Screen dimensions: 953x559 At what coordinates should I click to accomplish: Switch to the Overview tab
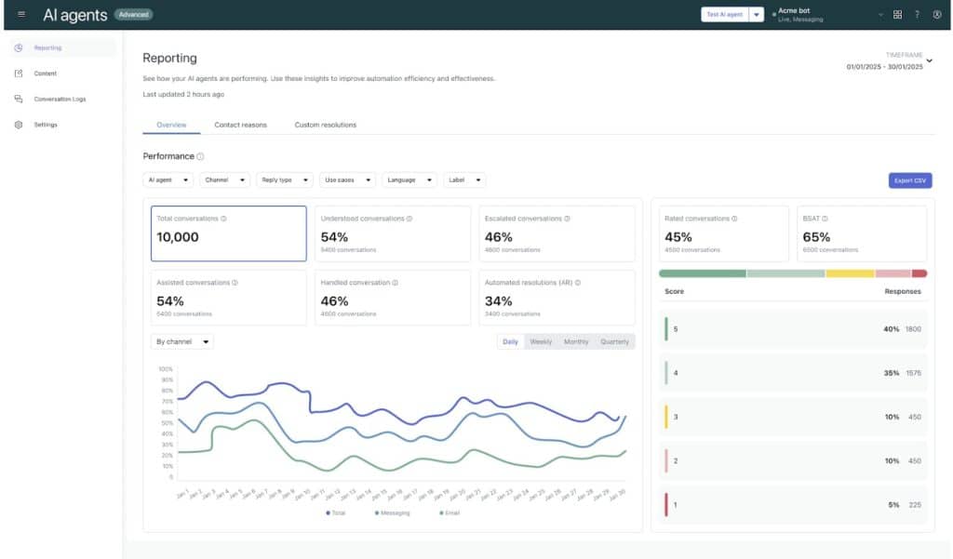coord(171,125)
